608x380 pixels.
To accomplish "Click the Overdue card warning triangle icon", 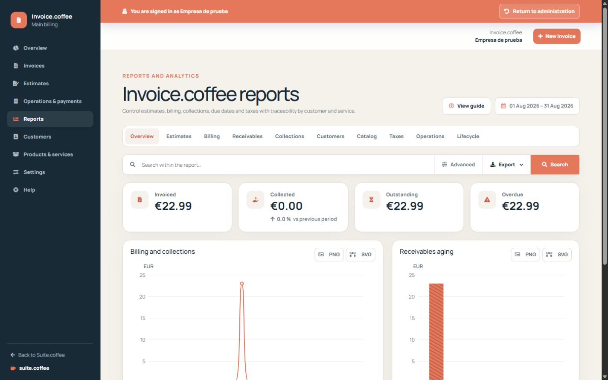I will (487, 200).
